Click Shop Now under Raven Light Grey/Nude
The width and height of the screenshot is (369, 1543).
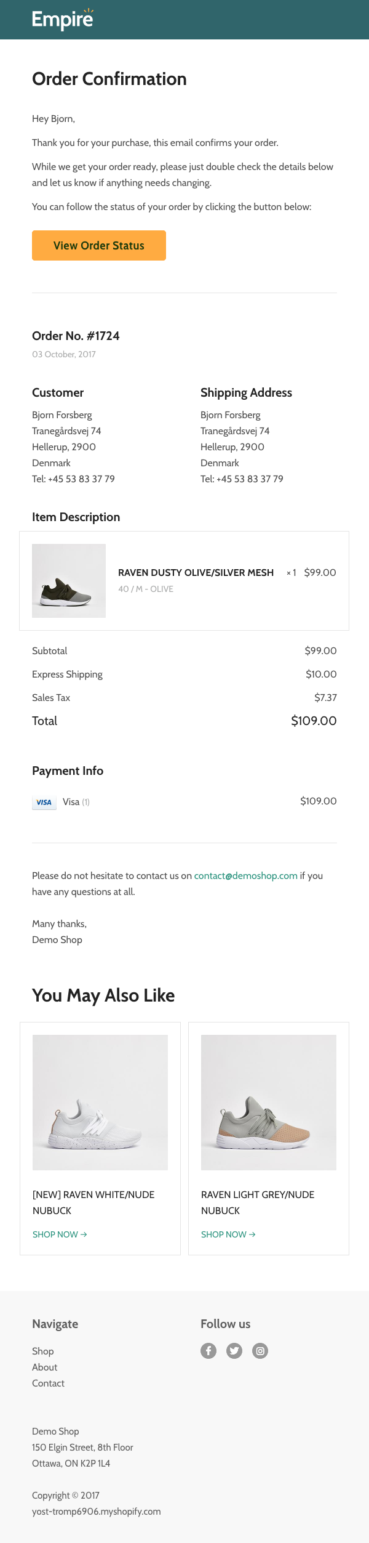coord(228,1234)
